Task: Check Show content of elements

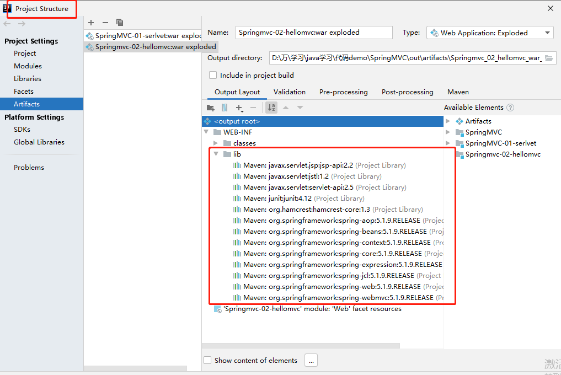Action: (x=207, y=360)
